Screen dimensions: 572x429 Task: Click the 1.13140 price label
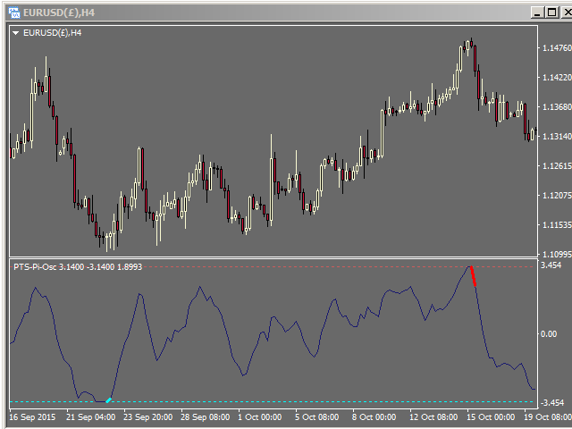pos(557,137)
